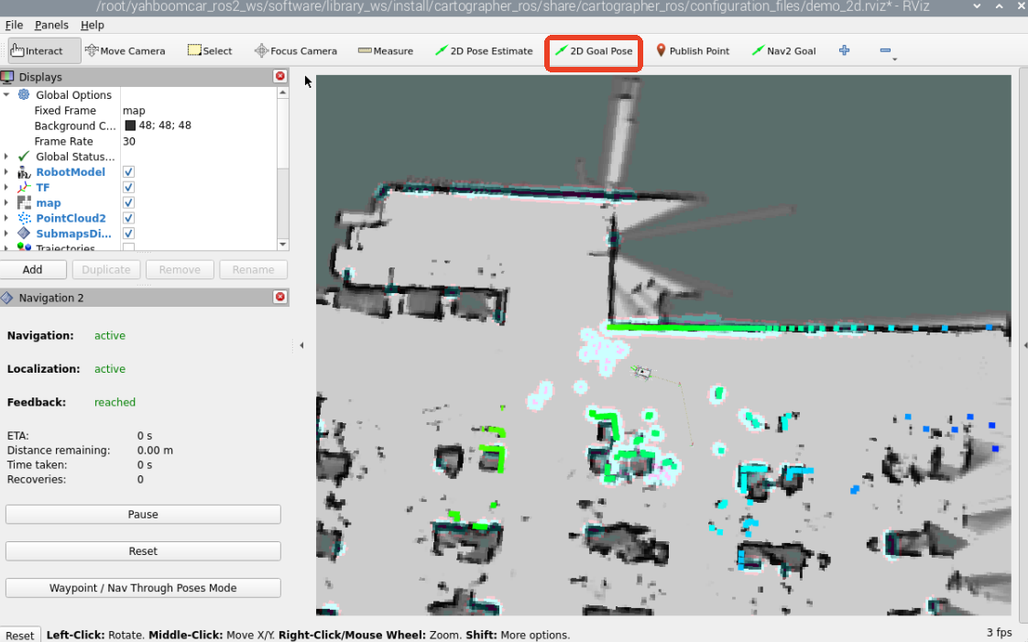
Task: Close the Displays panel
Action: pos(280,76)
